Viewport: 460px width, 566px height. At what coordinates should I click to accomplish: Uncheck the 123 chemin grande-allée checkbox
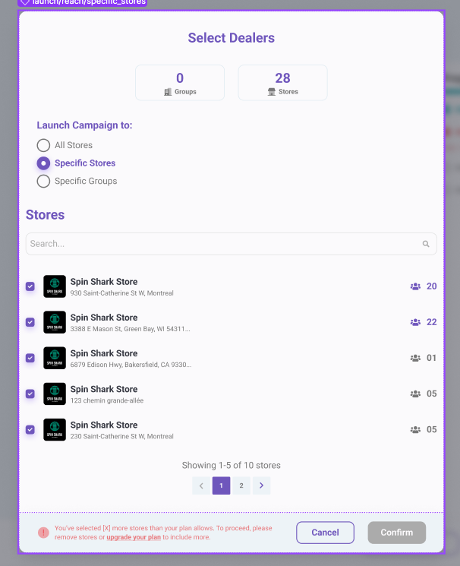[x=30, y=394]
